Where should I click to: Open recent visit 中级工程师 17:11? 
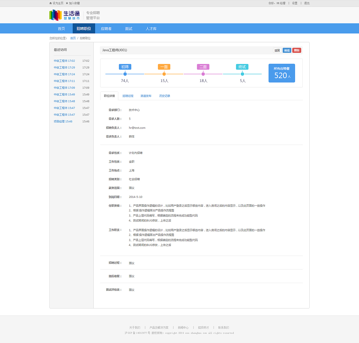pyautogui.click(x=65, y=81)
